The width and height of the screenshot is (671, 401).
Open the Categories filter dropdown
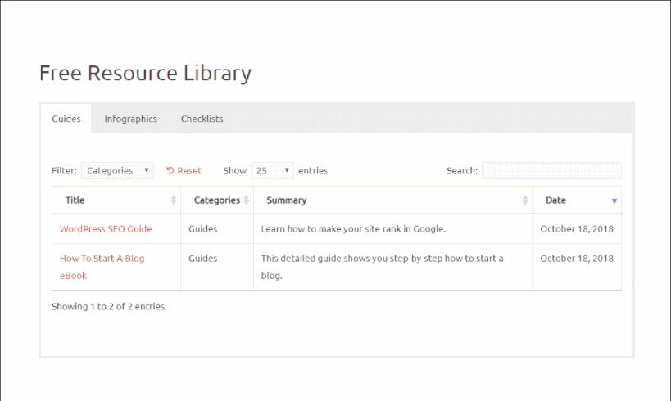[x=118, y=170]
